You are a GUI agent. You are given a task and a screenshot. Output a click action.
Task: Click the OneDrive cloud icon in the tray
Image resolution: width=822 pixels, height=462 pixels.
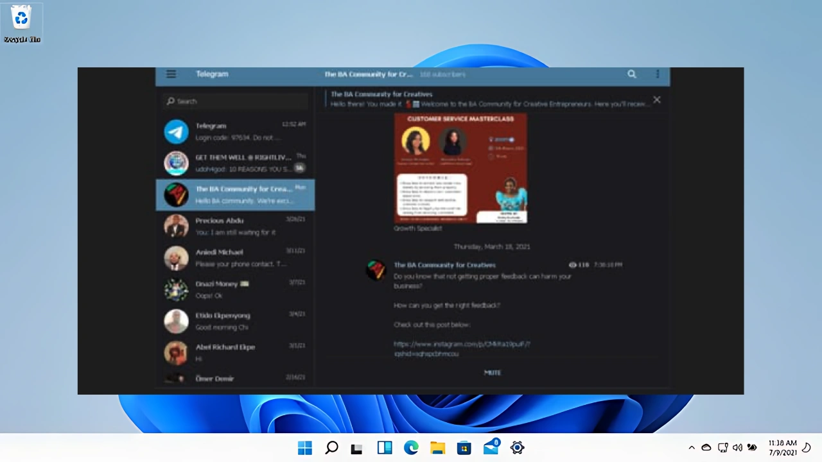[706, 447]
